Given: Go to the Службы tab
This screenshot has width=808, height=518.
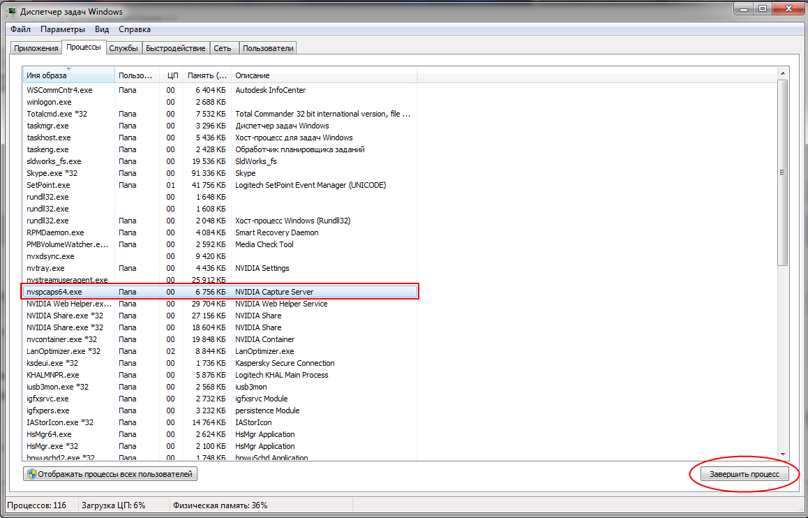Looking at the screenshot, I should 124,48.
